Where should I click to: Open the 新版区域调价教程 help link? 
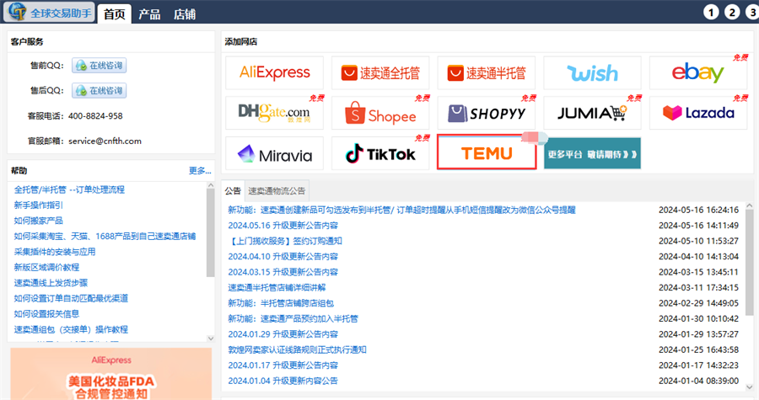tap(46, 267)
